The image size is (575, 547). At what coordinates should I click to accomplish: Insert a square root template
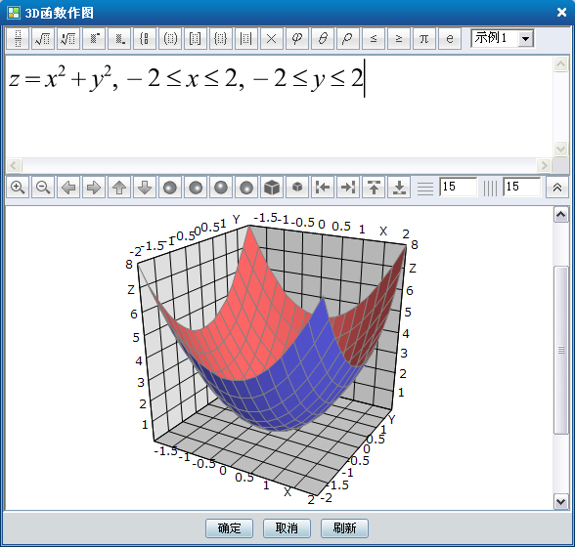tap(43, 38)
